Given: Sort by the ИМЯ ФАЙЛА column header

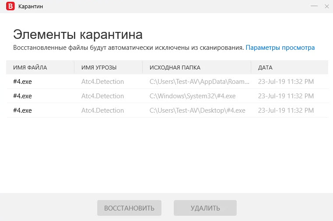Looking at the screenshot, I should [x=30, y=67].
